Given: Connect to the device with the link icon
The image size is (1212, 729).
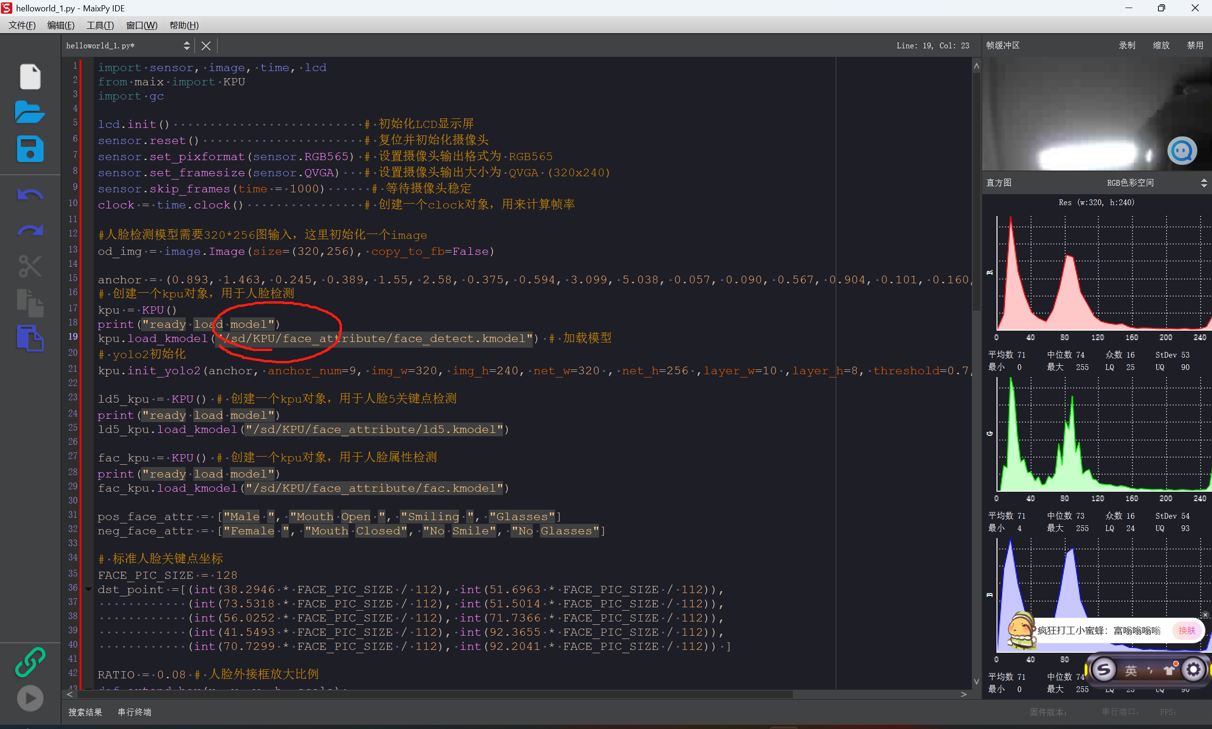Looking at the screenshot, I should 30,662.
